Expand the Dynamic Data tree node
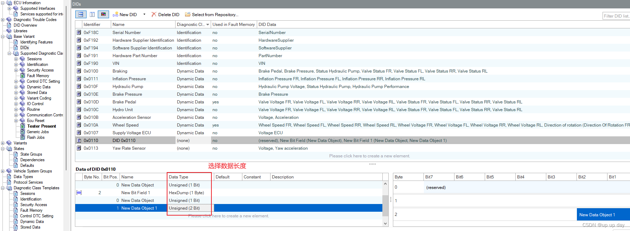 point(16,87)
